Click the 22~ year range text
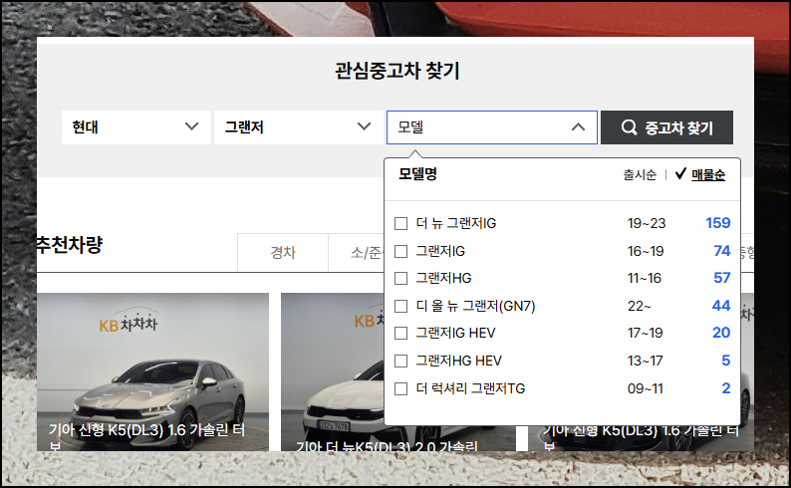This screenshot has height=488, width=791. point(640,306)
